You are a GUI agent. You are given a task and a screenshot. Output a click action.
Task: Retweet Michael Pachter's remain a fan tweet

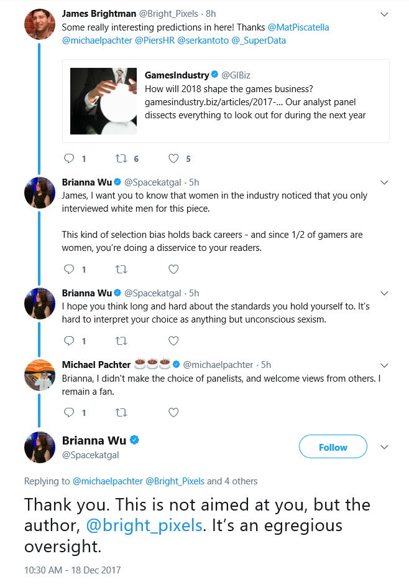coord(121,412)
